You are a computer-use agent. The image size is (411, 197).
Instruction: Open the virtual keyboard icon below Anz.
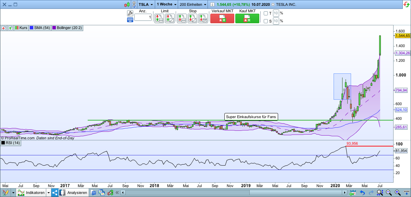coord(130,19)
